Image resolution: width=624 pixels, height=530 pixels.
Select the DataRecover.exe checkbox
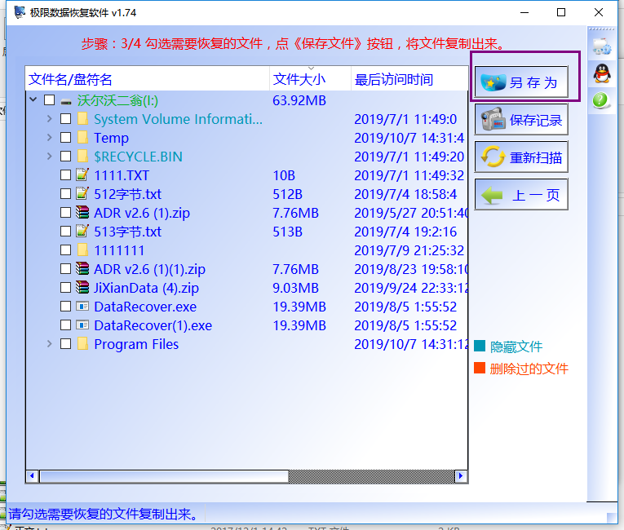[x=66, y=306]
